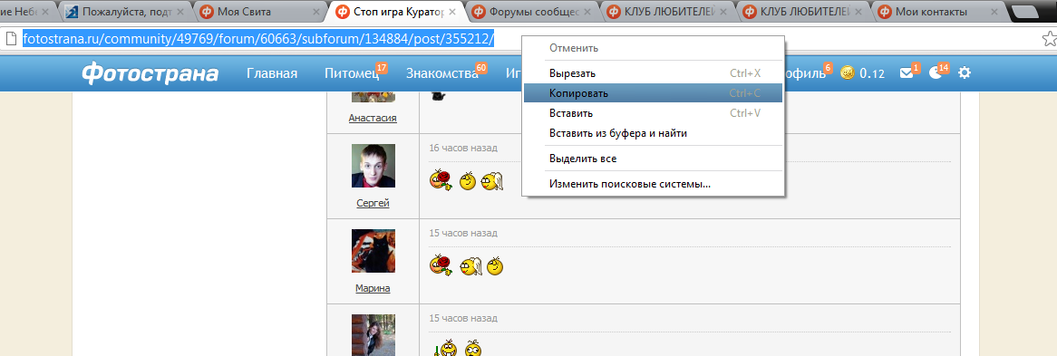
Task: Click the Fotostrana favicon on 'Моя Свита' tab
Action: pos(207,12)
